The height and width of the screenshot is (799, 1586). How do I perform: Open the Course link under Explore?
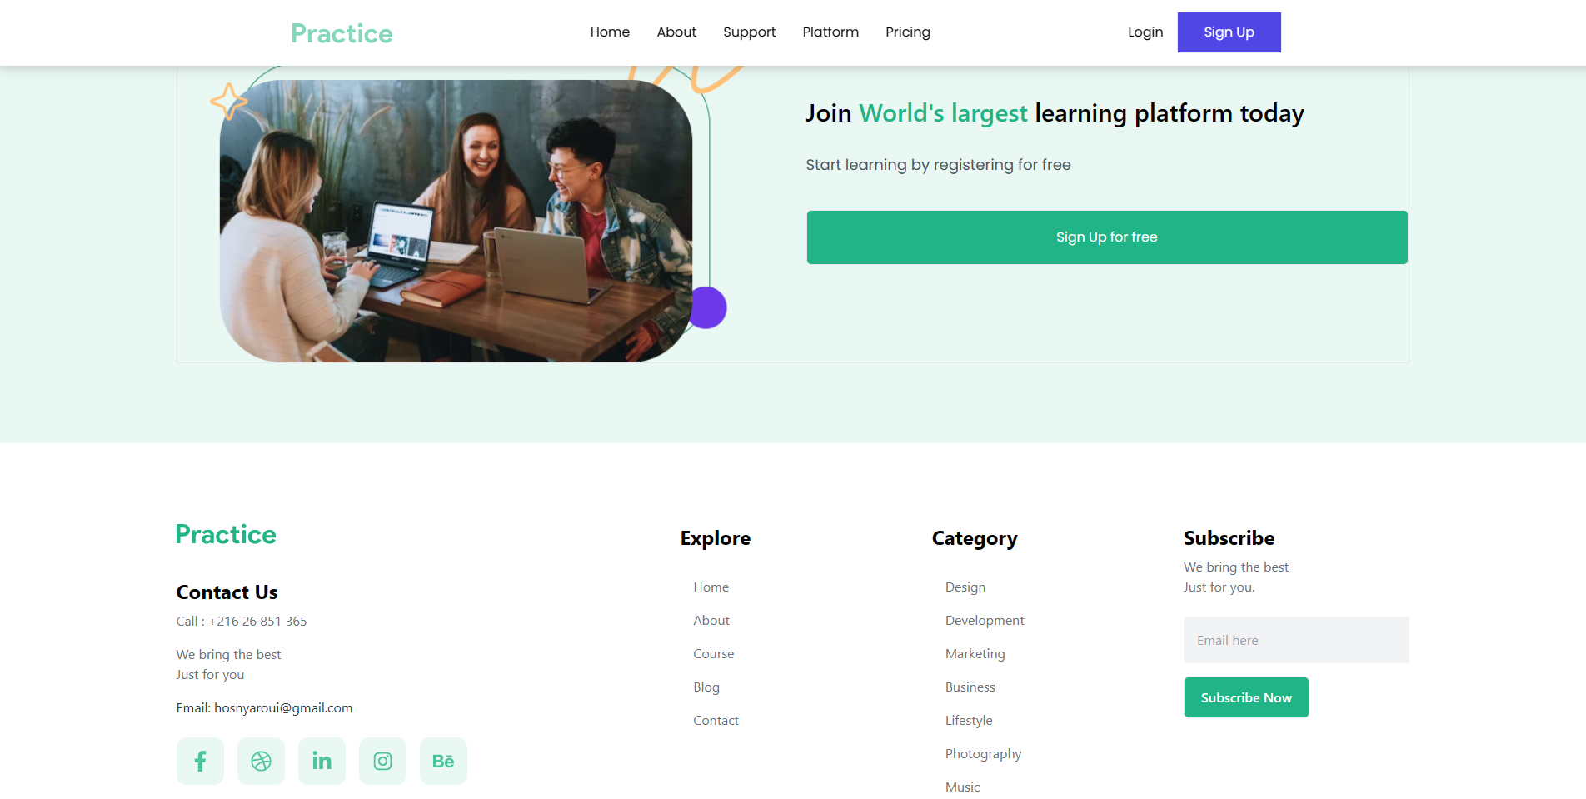point(713,653)
